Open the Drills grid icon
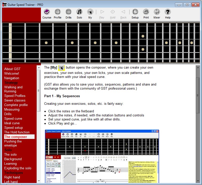This screenshot has height=185, width=202. click(x=68, y=12)
